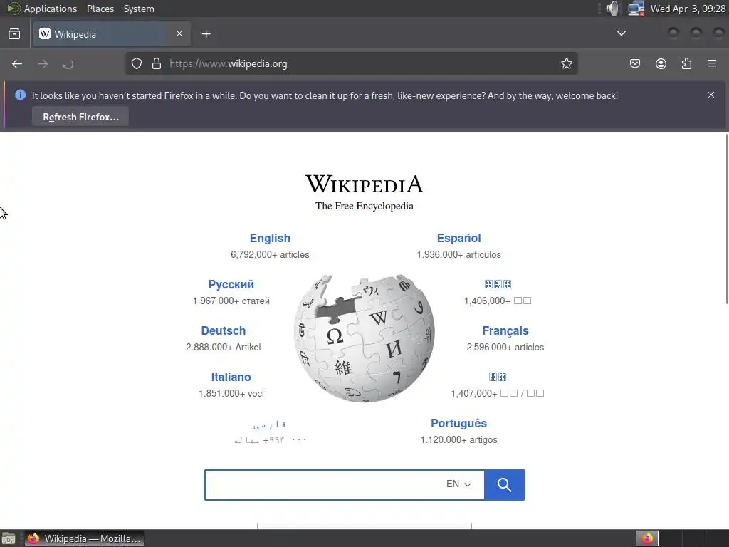The width and height of the screenshot is (729, 547).
Task: Click the volume speaker tray icon
Action: pos(614,9)
